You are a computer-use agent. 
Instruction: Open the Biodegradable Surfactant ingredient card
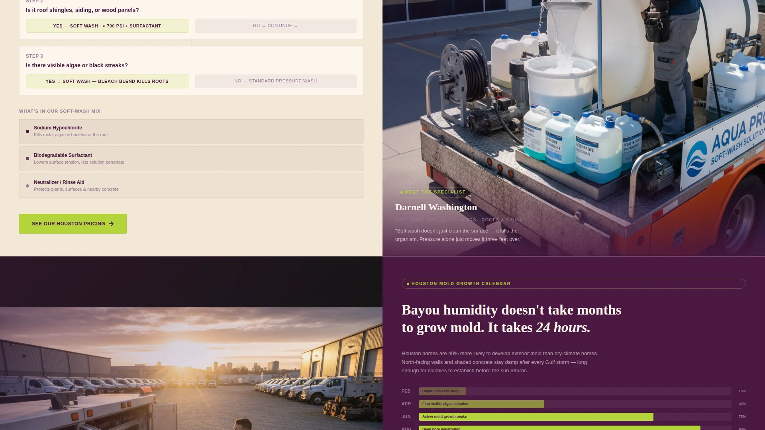191,158
